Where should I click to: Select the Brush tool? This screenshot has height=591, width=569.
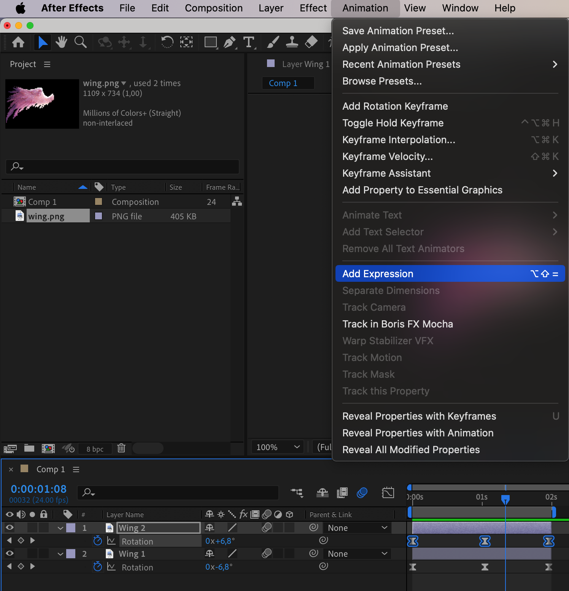(273, 42)
